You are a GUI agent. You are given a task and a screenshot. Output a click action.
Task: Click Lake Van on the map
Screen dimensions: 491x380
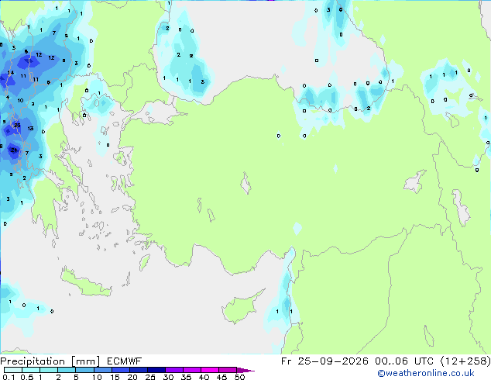coord(415,181)
